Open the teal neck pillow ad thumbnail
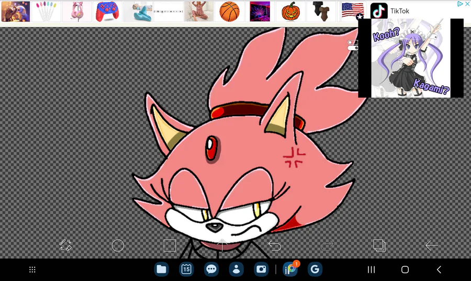 coord(138,12)
